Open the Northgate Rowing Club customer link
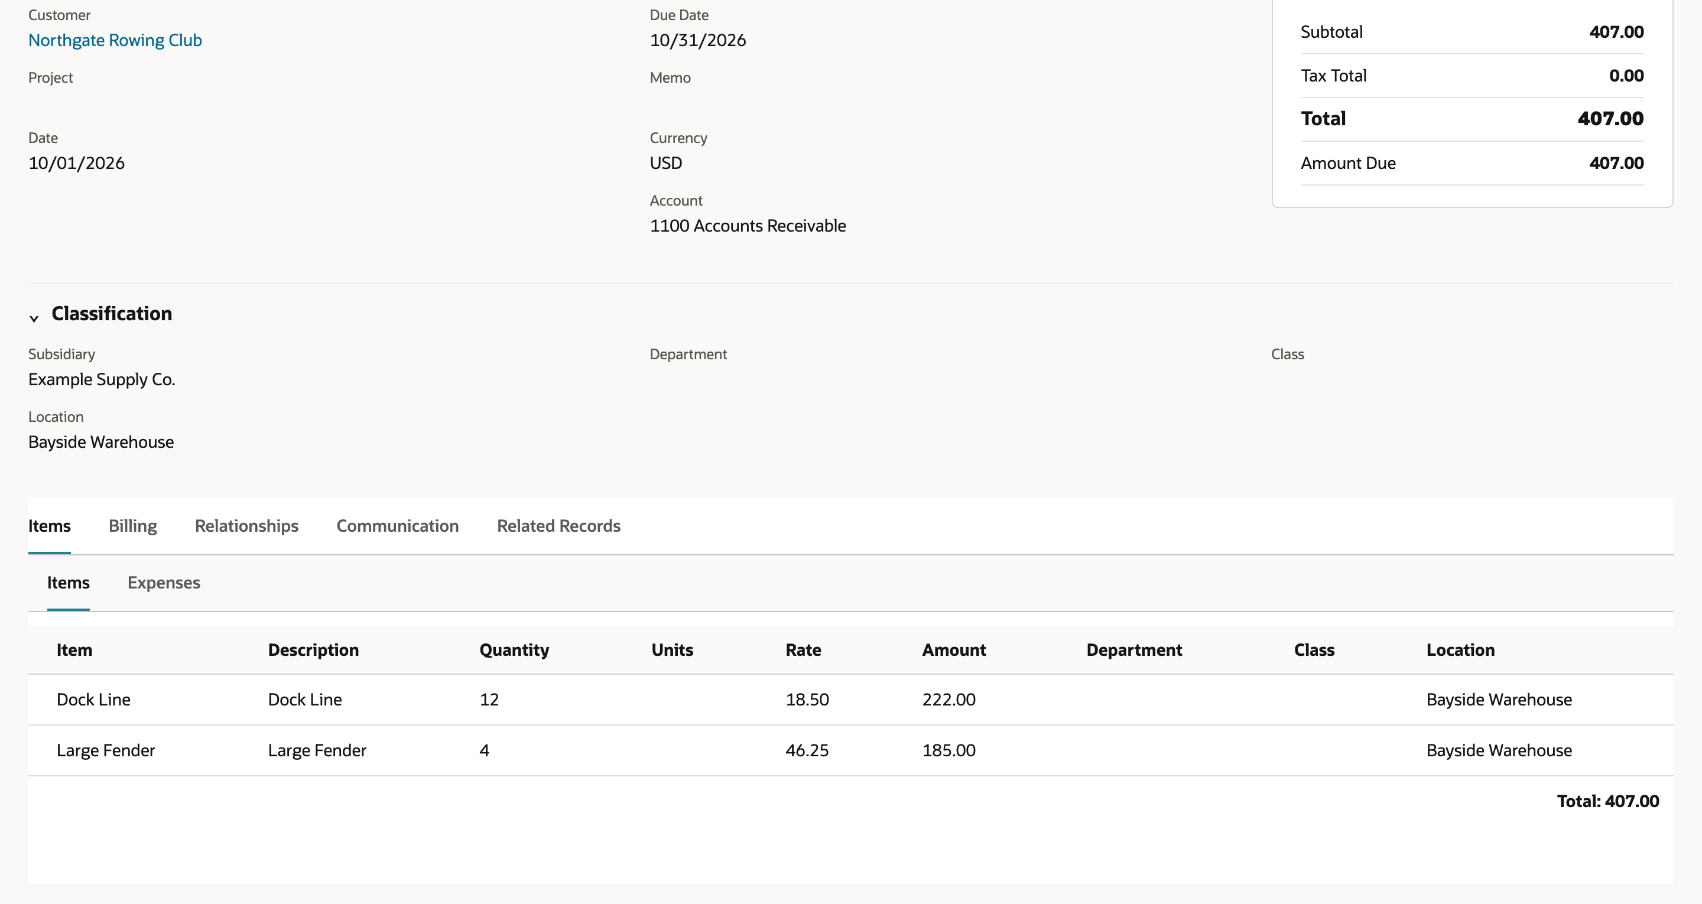Viewport: 1702px width, 904px height. [x=115, y=40]
